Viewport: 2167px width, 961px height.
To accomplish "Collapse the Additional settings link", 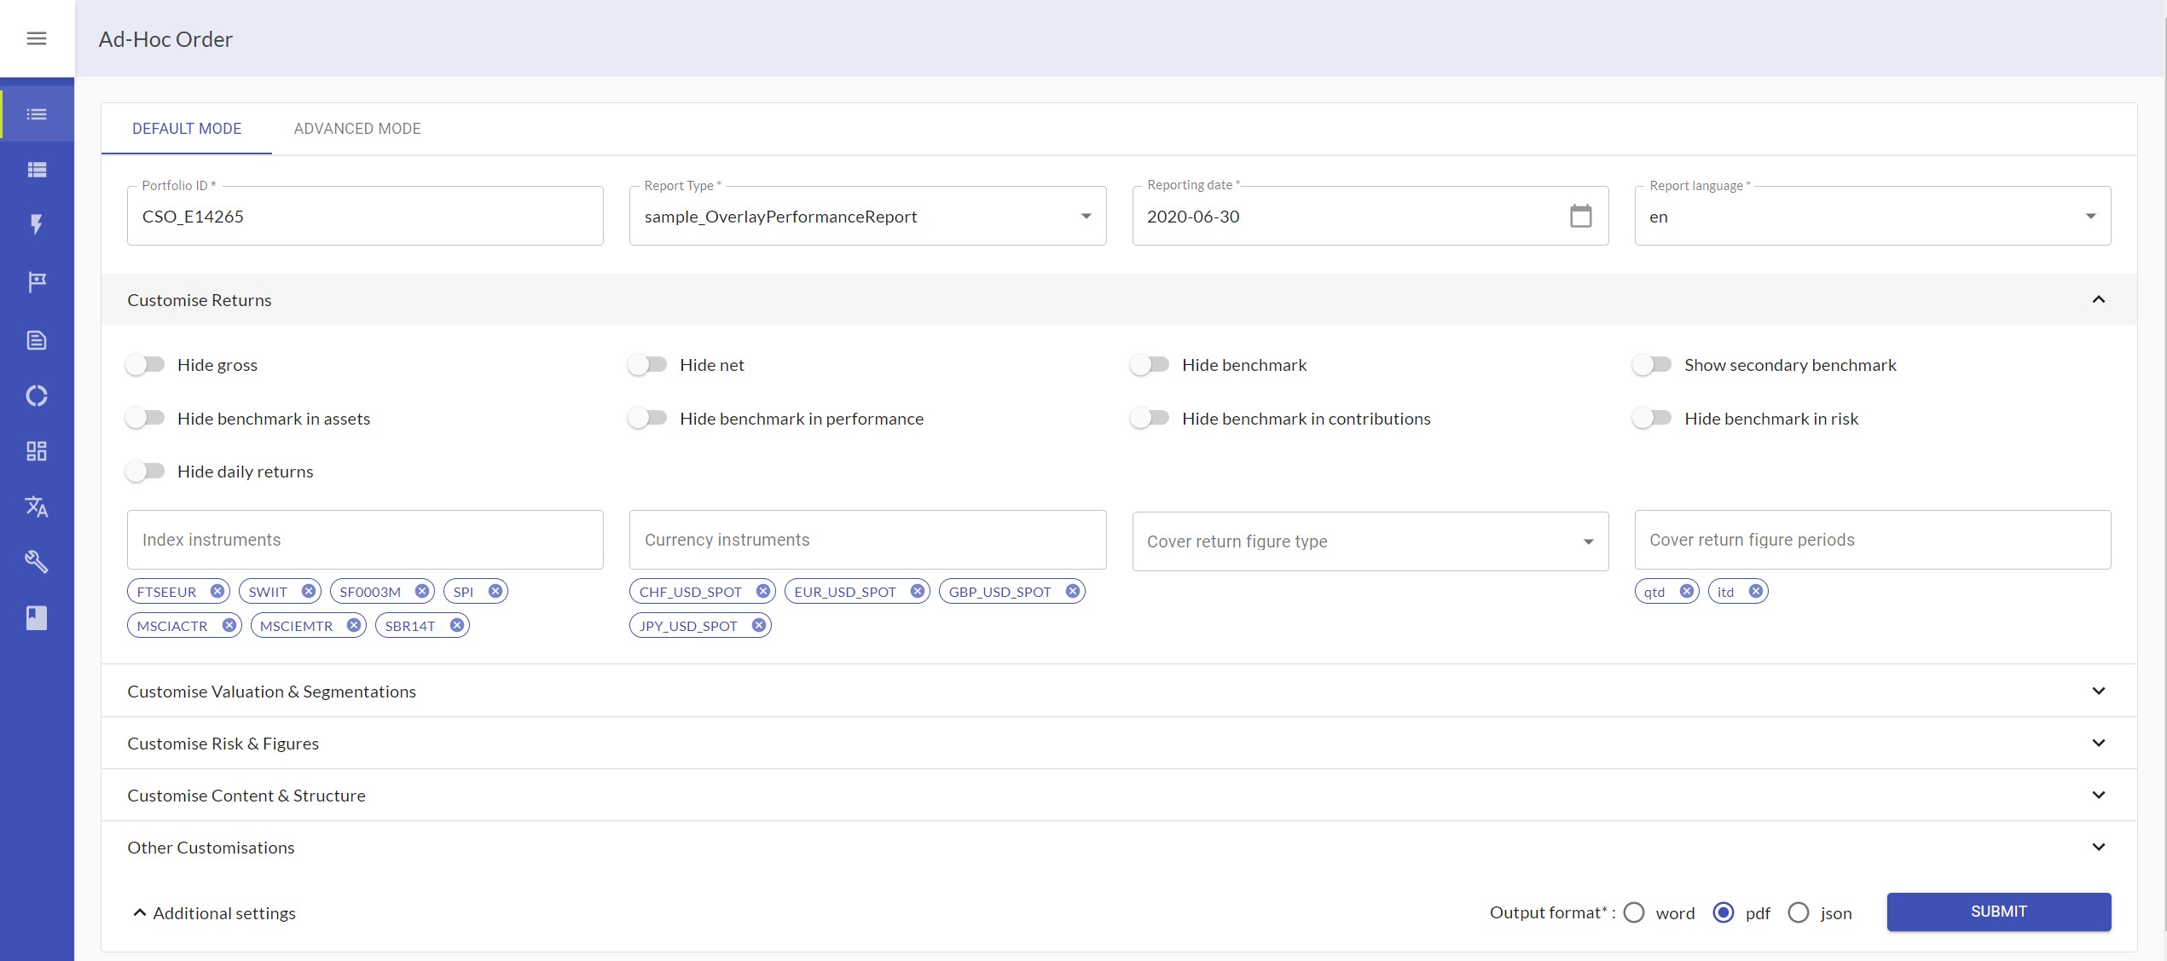I will point(214,913).
